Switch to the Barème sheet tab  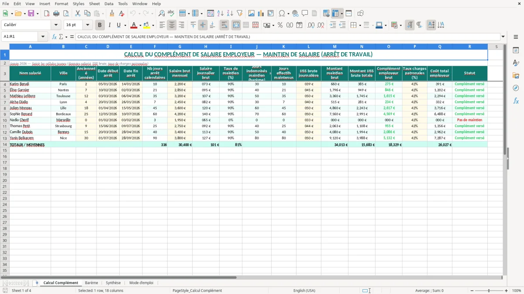coord(92,283)
